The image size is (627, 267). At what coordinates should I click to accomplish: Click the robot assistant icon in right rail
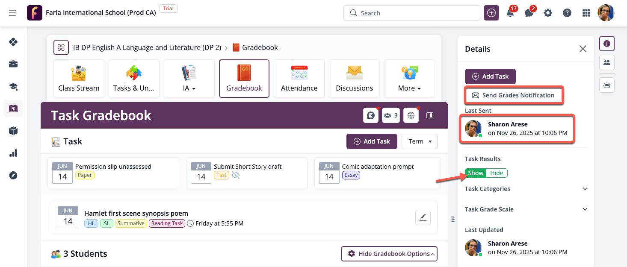(607, 85)
